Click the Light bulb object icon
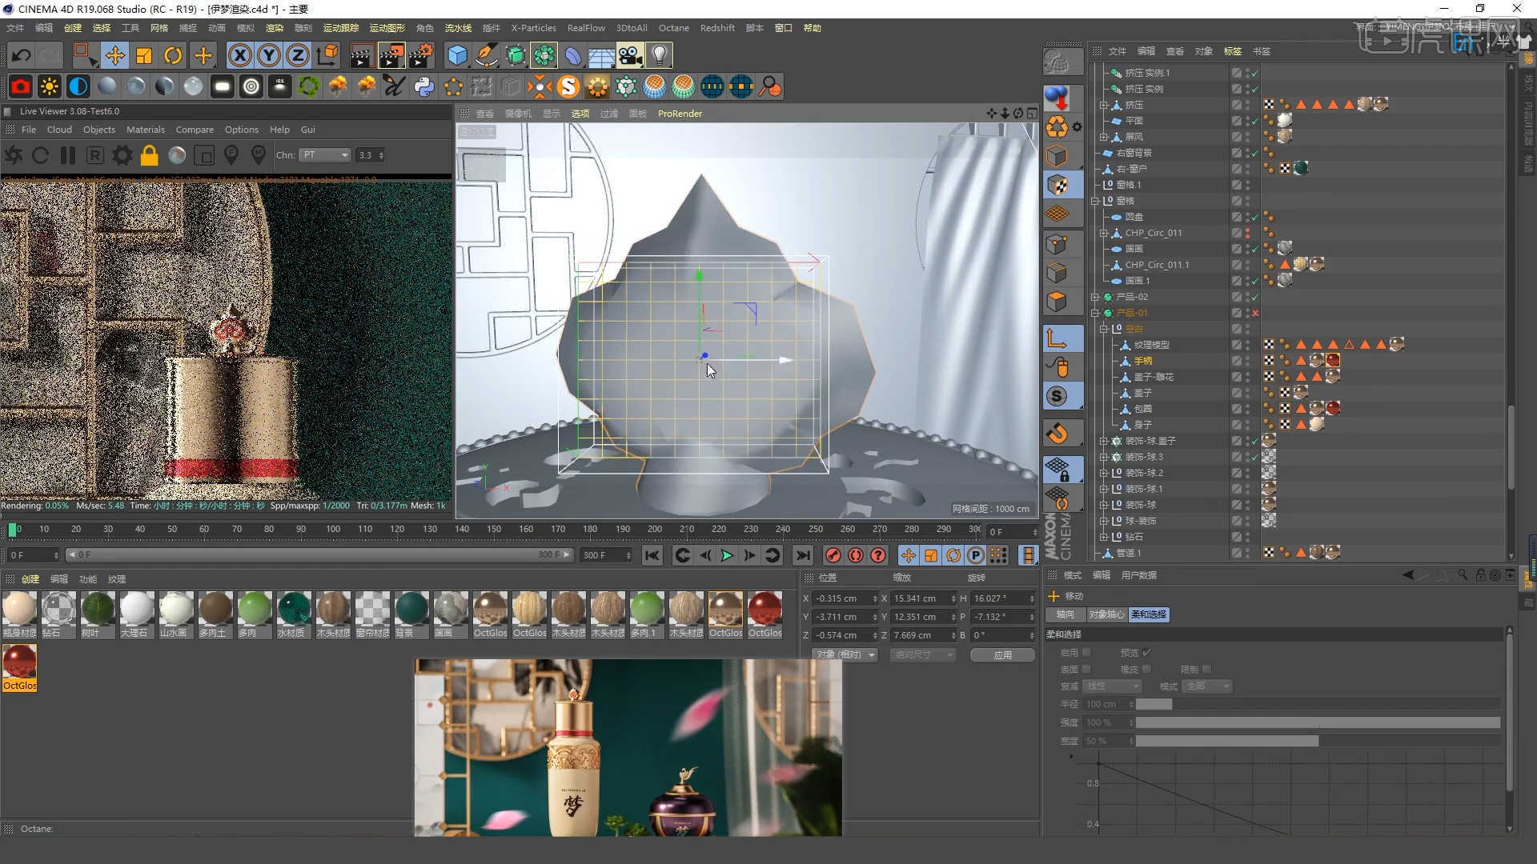Image resolution: width=1537 pixels, height=864 pixels. point(659,55)
